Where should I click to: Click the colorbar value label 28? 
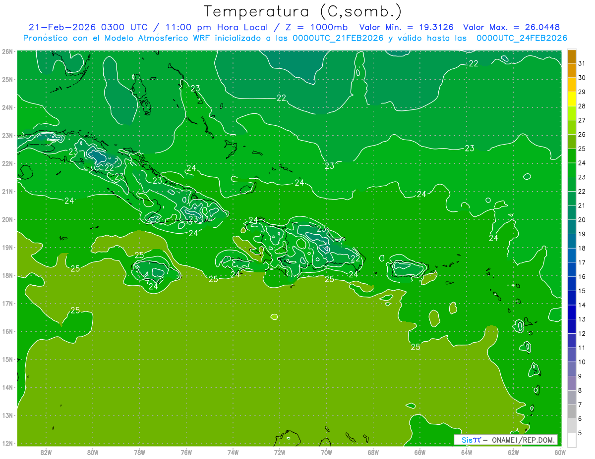[x=582, y=106]
